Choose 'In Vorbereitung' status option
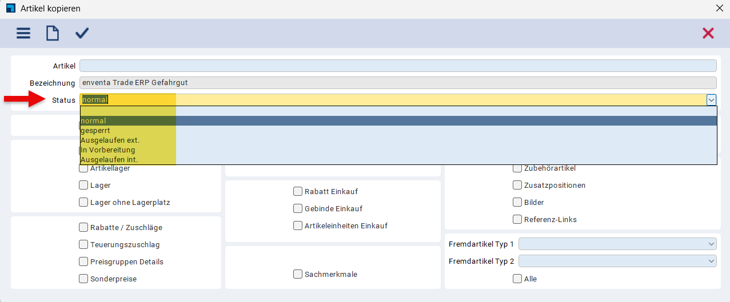Viewport: 730px width, 302px height. coord(108,150)
